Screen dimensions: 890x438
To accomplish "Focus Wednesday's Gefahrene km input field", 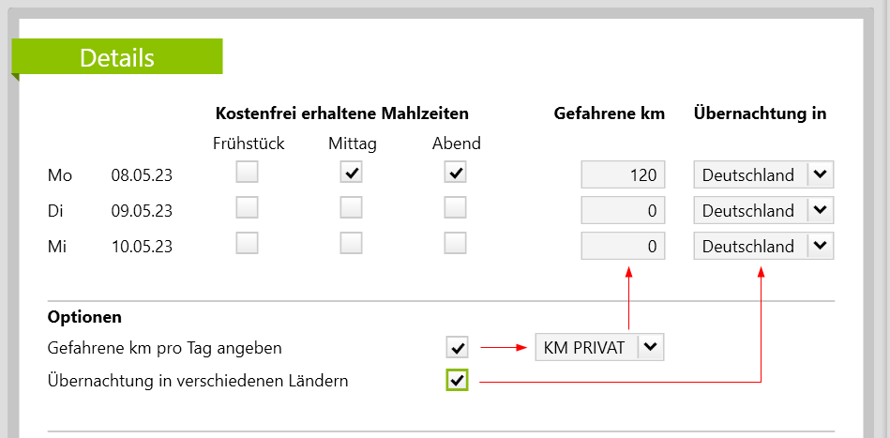I will pos(623,246).
